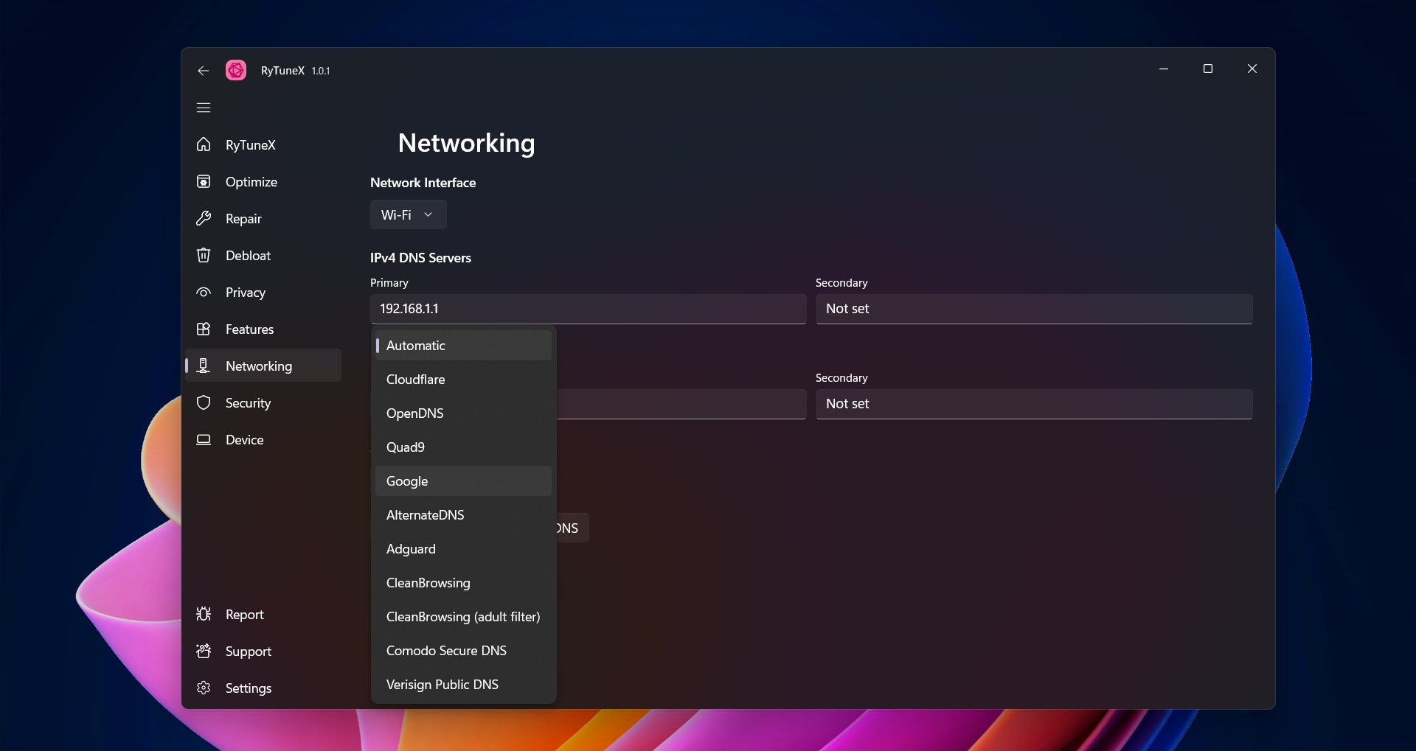Viewport: 1416px width, 751px height.
Task: Open the Privacy section label
Action: tap(246, 292)
